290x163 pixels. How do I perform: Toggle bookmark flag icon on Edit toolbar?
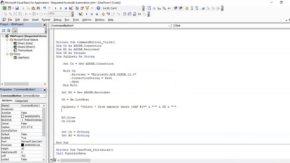[203, 8]
